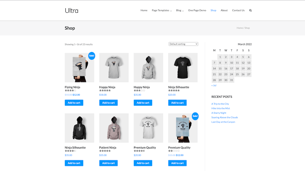The height and width of the screenshot is (171, 305).
Task: Open the One Page Demo menu item
Action: pos(197,10)
